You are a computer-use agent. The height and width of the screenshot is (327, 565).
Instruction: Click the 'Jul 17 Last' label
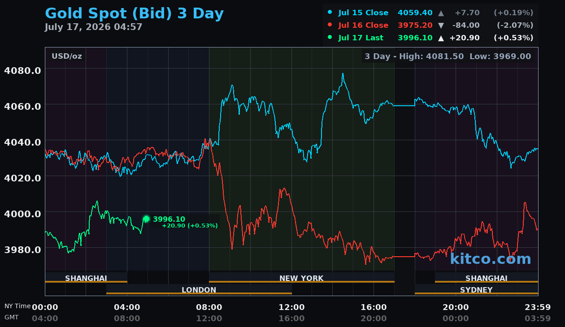click(x=361, y=38)
